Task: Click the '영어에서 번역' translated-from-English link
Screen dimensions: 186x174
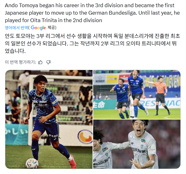Action: pos(16,28)
